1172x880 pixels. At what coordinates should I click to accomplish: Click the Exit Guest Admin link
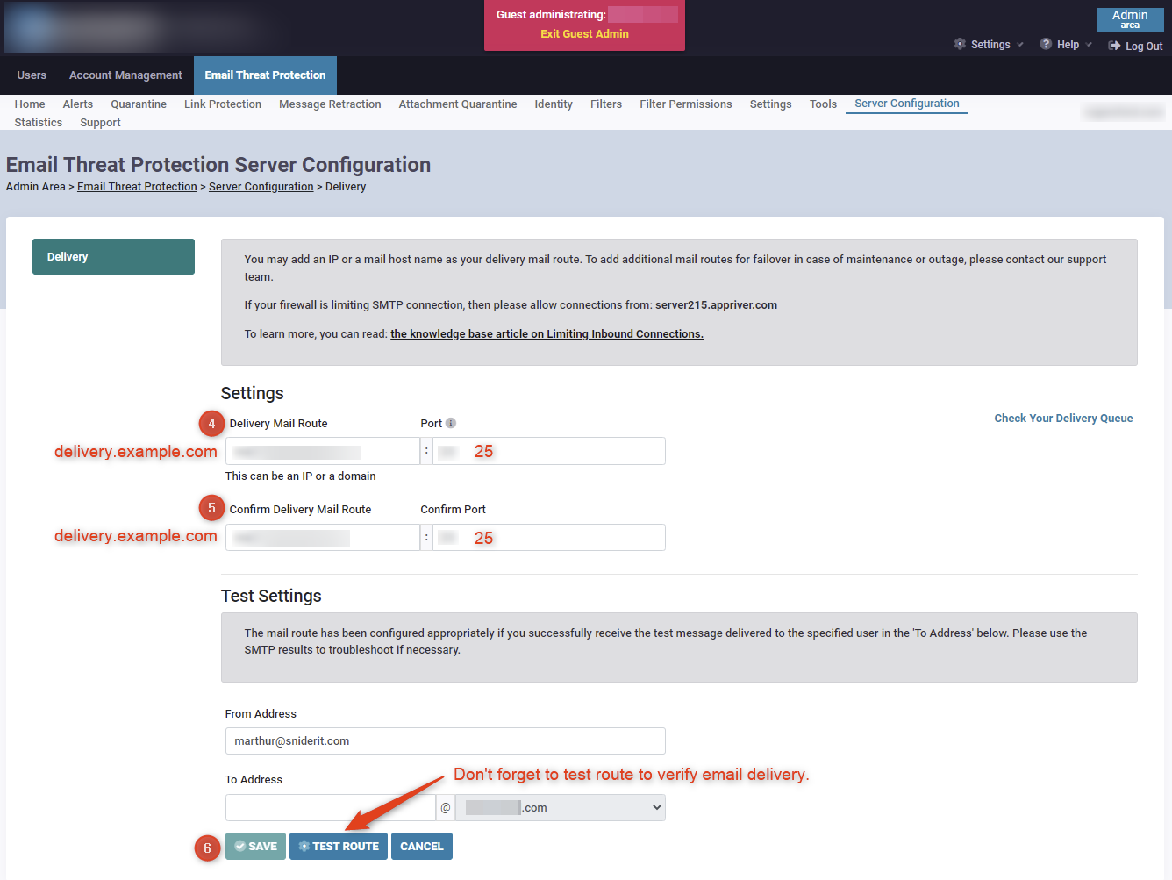(x=584, y=34)
